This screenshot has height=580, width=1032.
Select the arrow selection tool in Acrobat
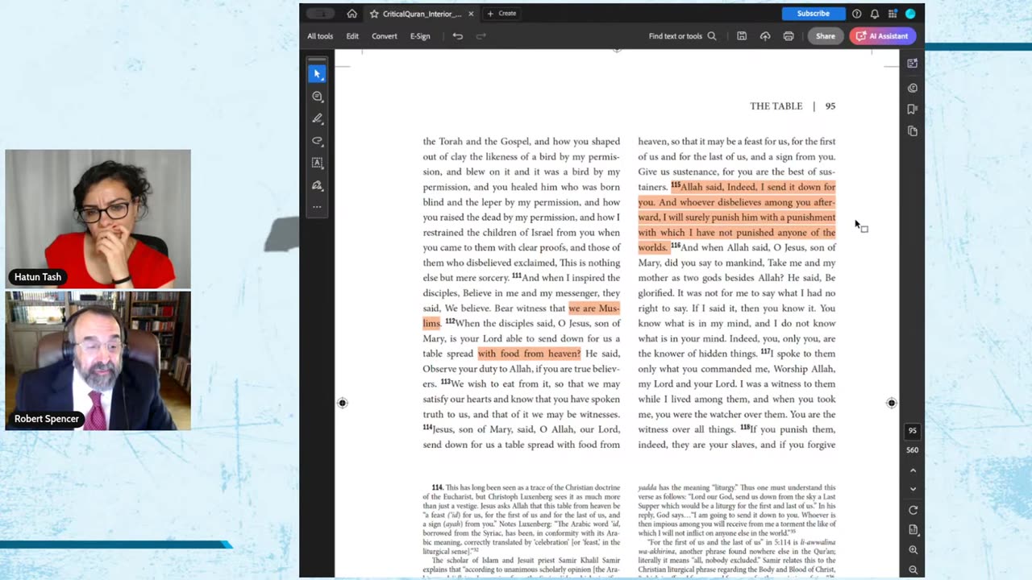317,73
